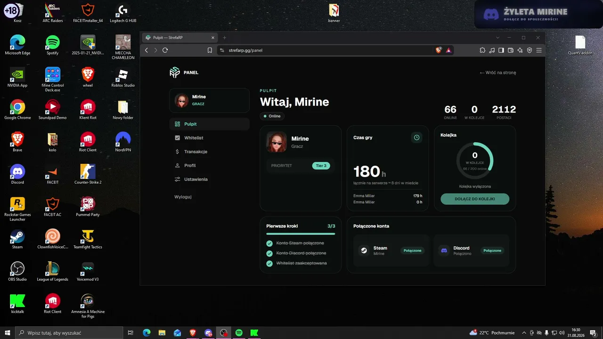Select the Pummel Party desktop icon
This screenshot has height=339, width=603.
pyautogui.click(x=88, y=206)
